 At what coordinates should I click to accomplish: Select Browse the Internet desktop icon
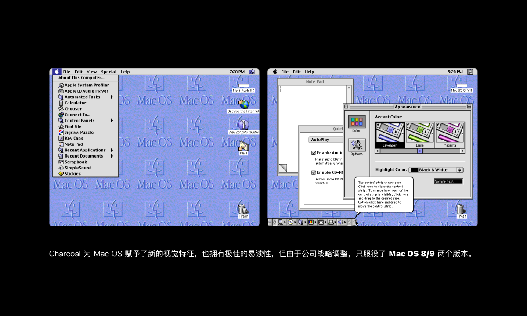pyautogui.click(x=243, y=106)
